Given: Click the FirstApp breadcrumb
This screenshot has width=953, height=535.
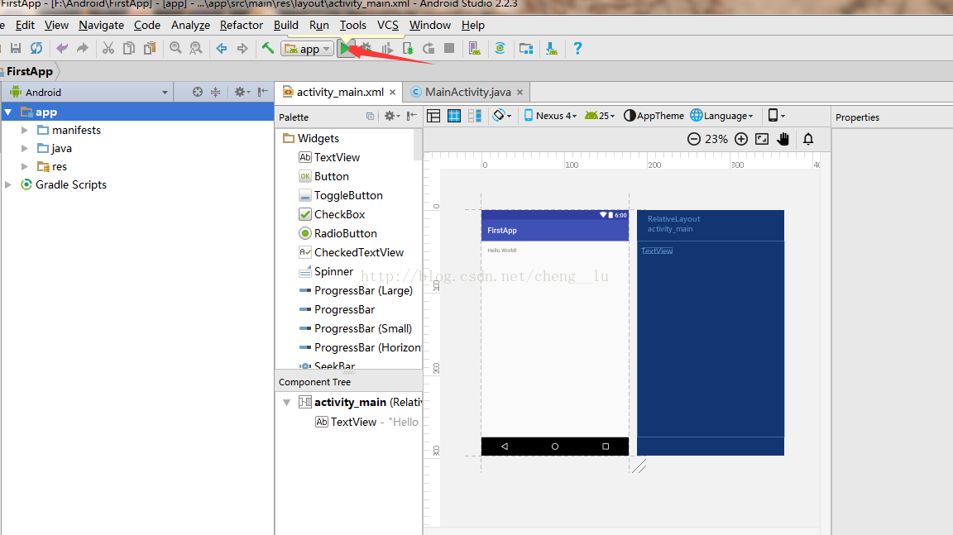Looking at the screenshot, I should tap(29, 71).
